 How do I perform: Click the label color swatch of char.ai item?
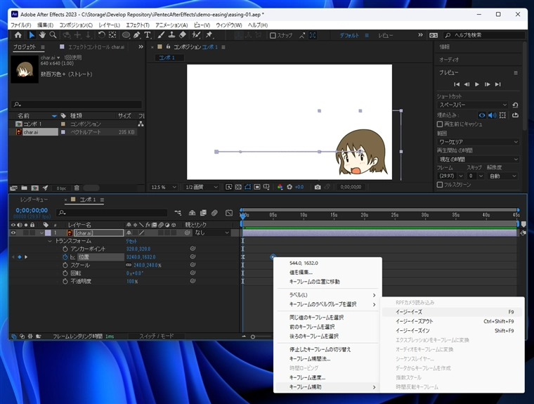pyautogui.click(x=63, y=132)
